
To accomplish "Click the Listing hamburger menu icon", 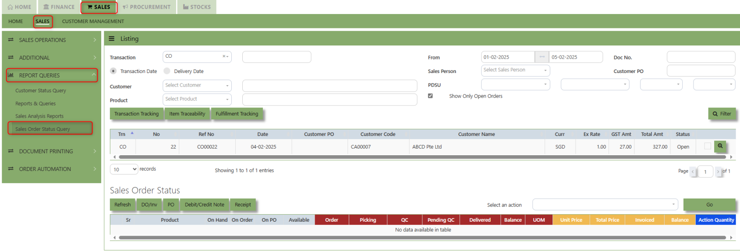I will click(112, 39).
